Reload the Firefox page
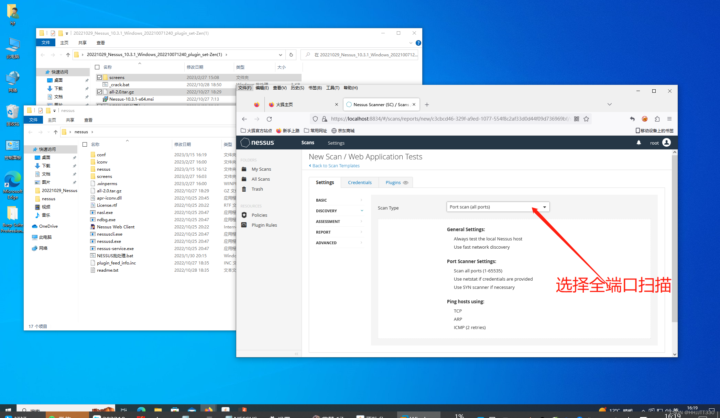Image resolution: width=720 pixels, height=418 pixels. [x=269, y=119]
